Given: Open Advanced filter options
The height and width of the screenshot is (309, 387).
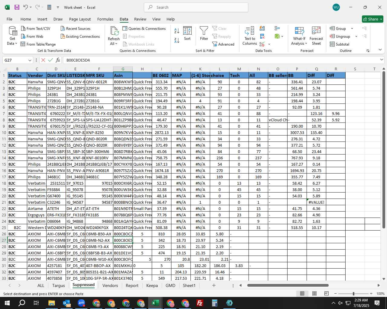Looking at the screenshot, I should point(223,44).
